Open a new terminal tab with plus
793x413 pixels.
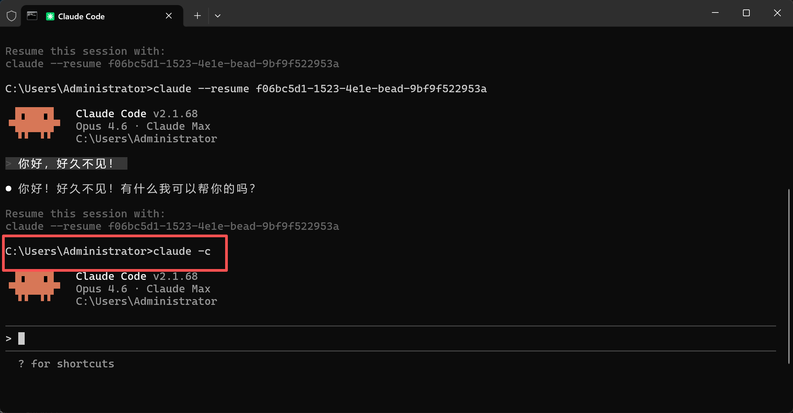[197, 16]
